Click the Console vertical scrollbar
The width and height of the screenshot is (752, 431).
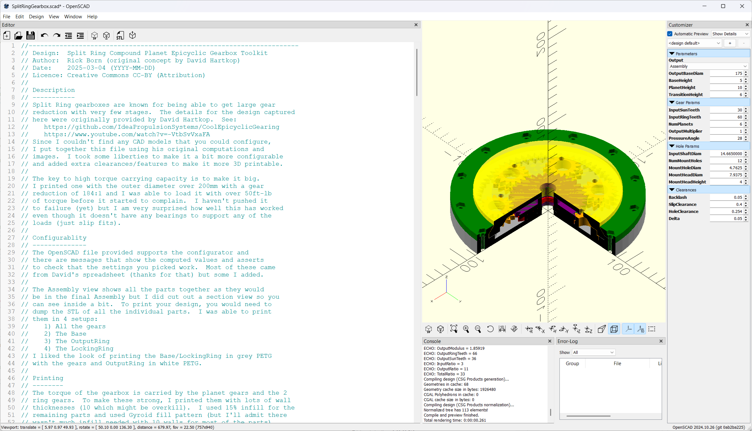[x=550, y=412]
